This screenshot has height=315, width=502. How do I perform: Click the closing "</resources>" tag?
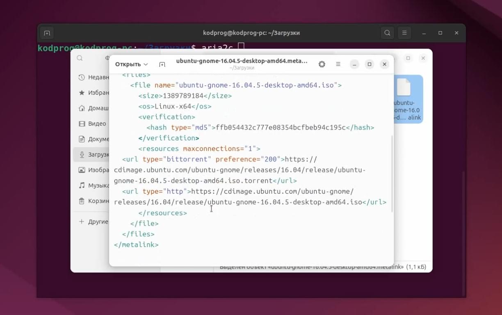pyautogui.click(x=162, y=213)
